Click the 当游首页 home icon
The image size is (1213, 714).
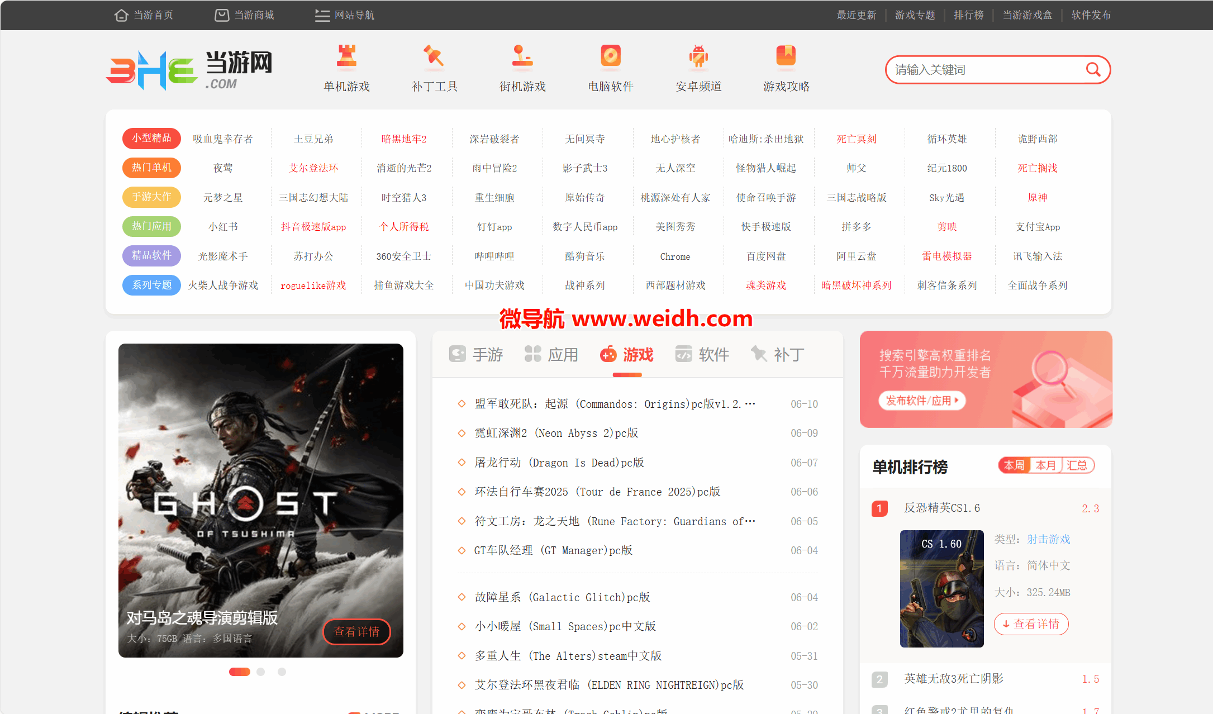point(121,15)
